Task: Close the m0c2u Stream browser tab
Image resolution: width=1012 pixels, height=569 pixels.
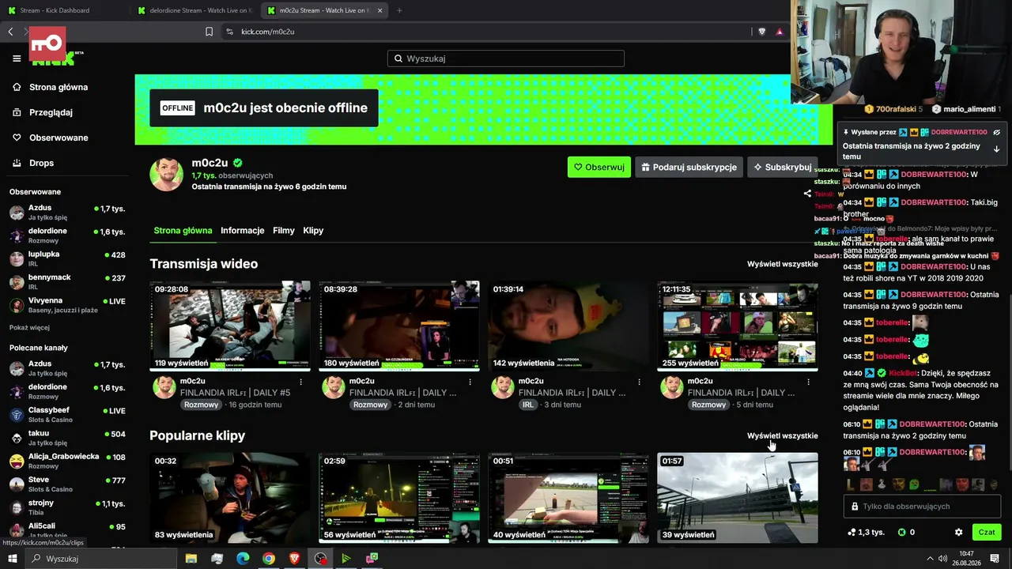Action: click(x=379, y=10)
